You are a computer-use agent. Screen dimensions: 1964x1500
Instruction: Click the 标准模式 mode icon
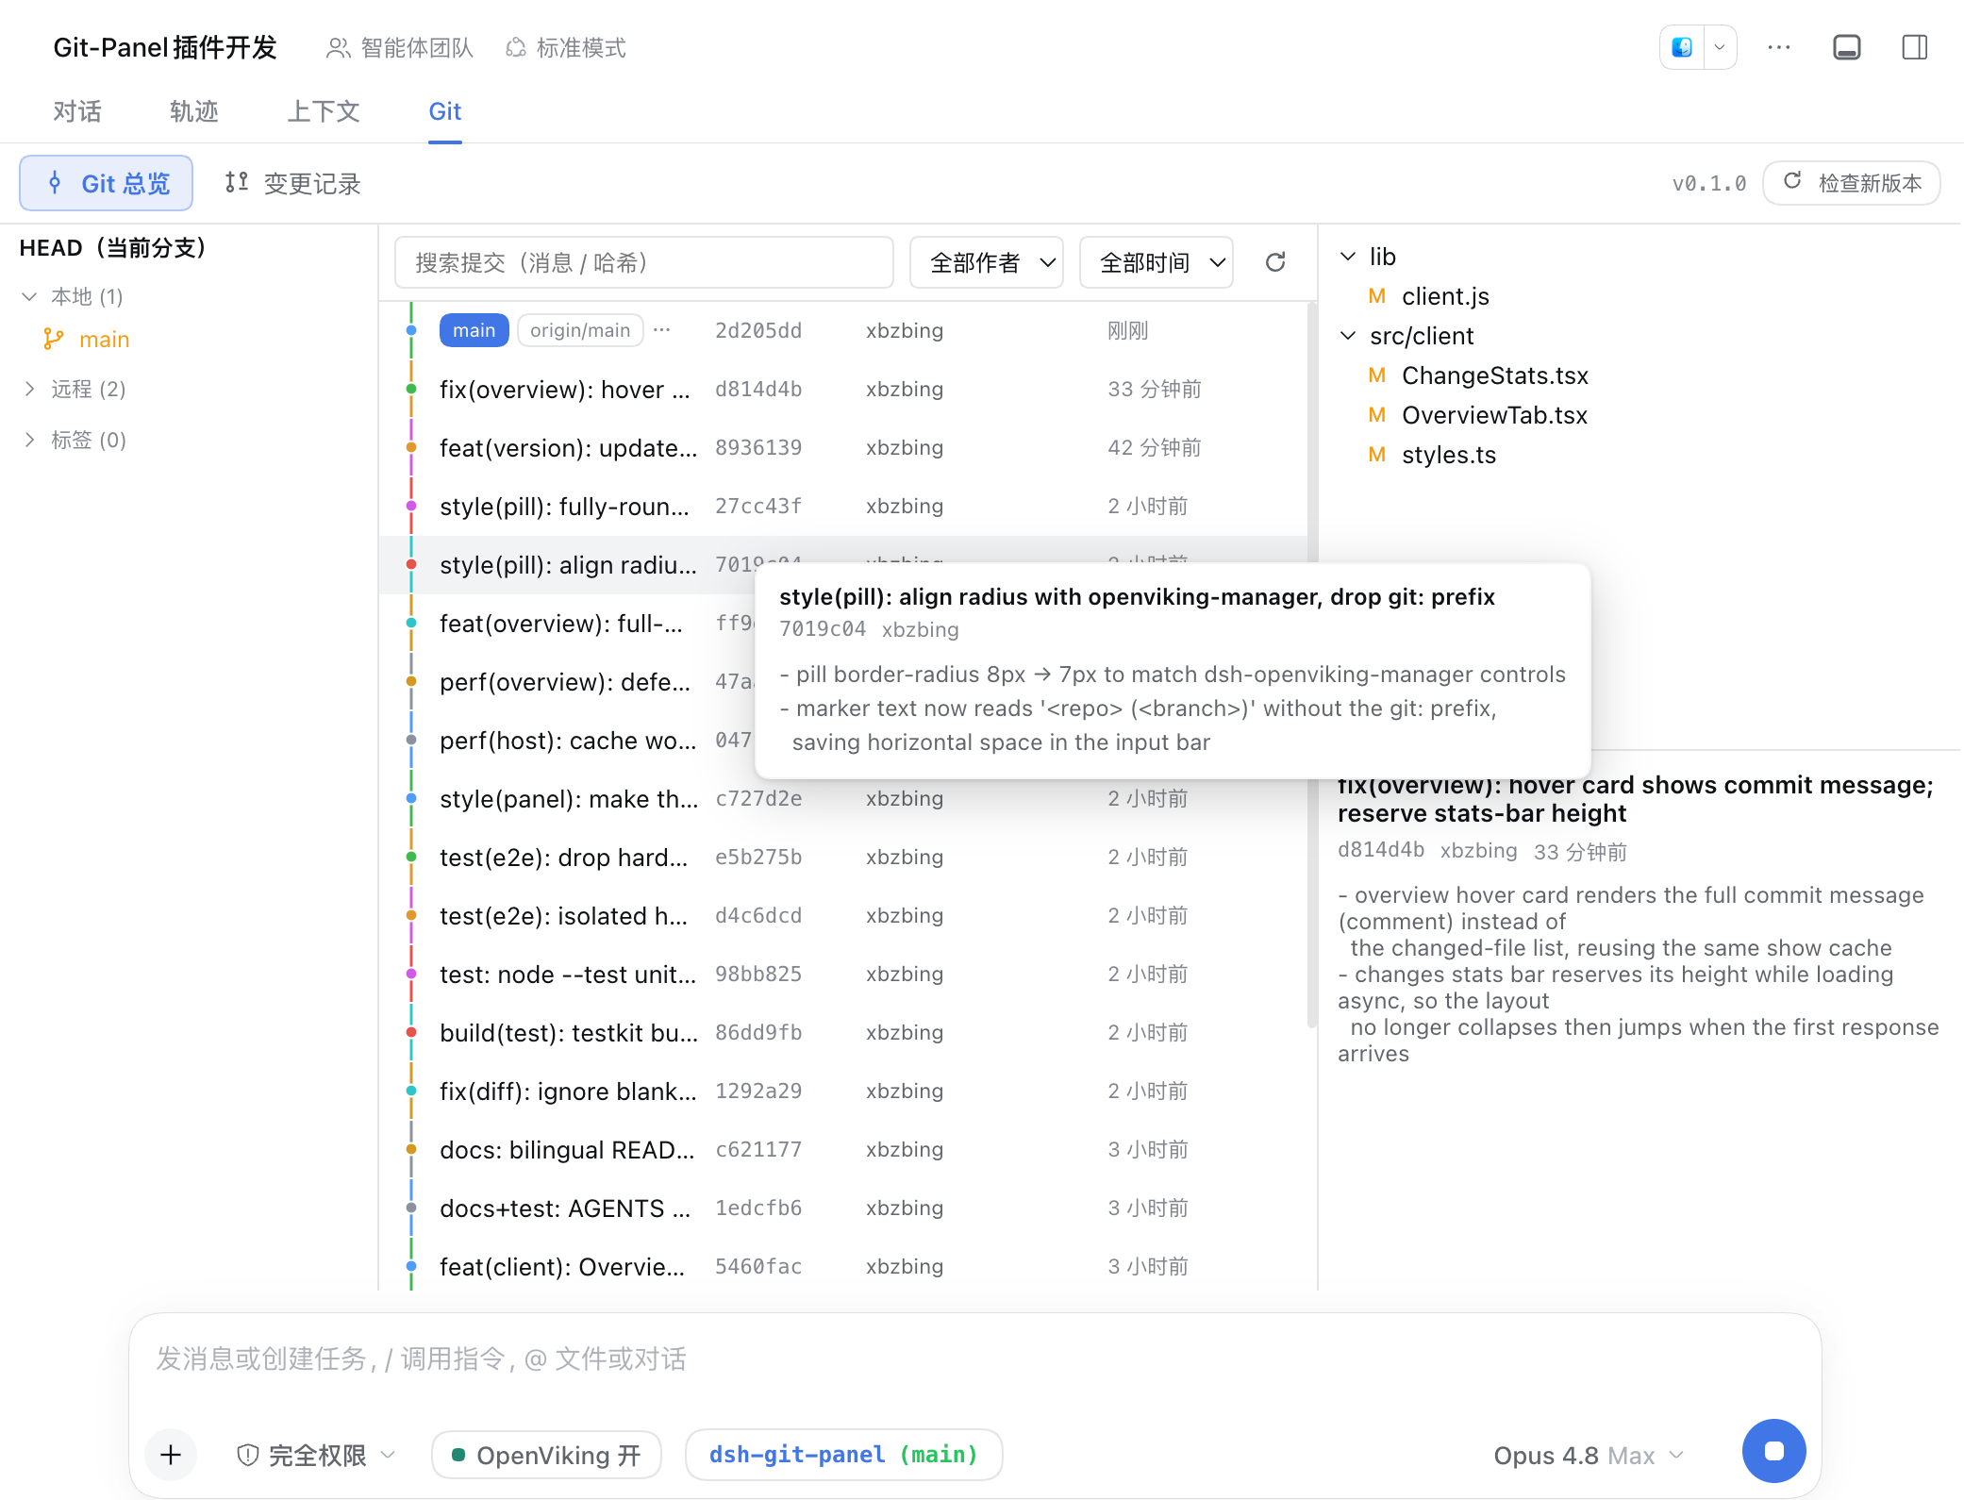[x=516, y=48]
